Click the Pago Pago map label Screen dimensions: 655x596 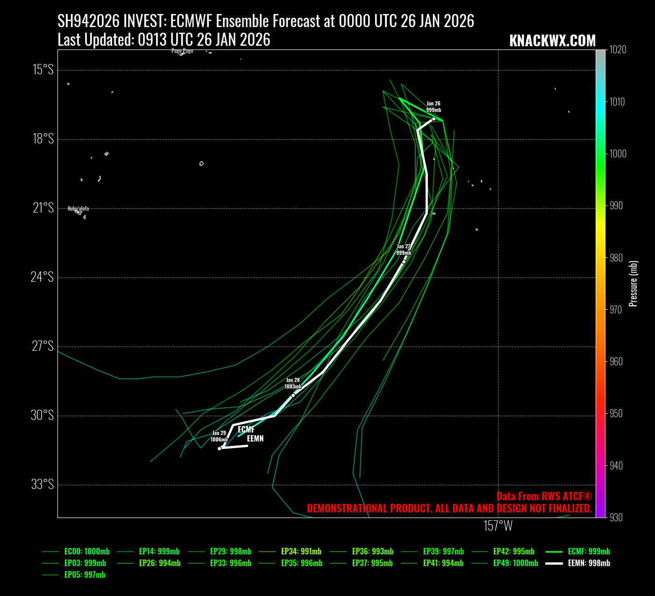(182, 51)
